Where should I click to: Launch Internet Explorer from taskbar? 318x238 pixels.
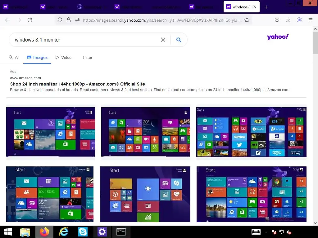pos(63,232)
